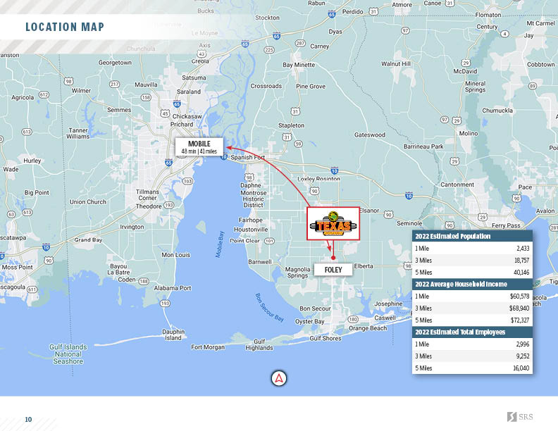
Task: Click page number 10 in footer
Action: 28,420
